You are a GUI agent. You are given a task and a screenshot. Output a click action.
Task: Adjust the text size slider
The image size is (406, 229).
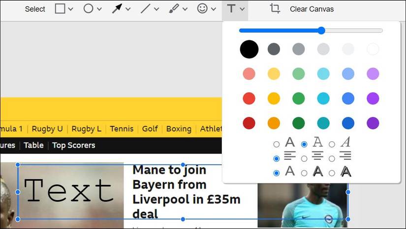coord(311,30)
